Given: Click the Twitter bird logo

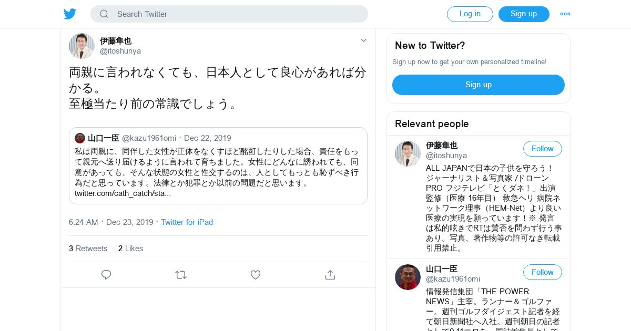Looking at the screenshot, I should click(x=70, y=14).
